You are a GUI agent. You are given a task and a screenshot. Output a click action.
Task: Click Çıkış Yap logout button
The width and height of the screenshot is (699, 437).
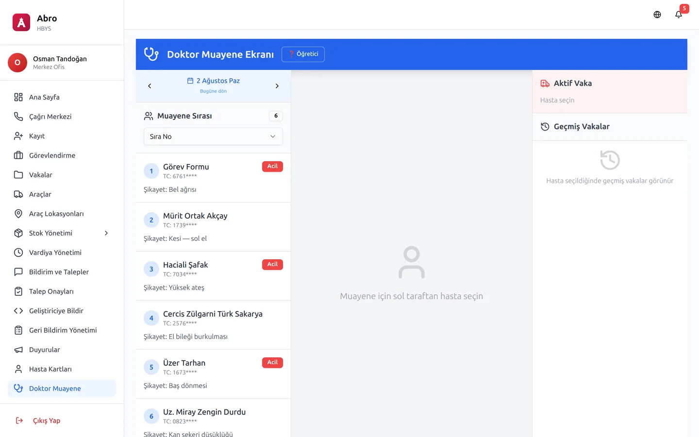point(62,420)
